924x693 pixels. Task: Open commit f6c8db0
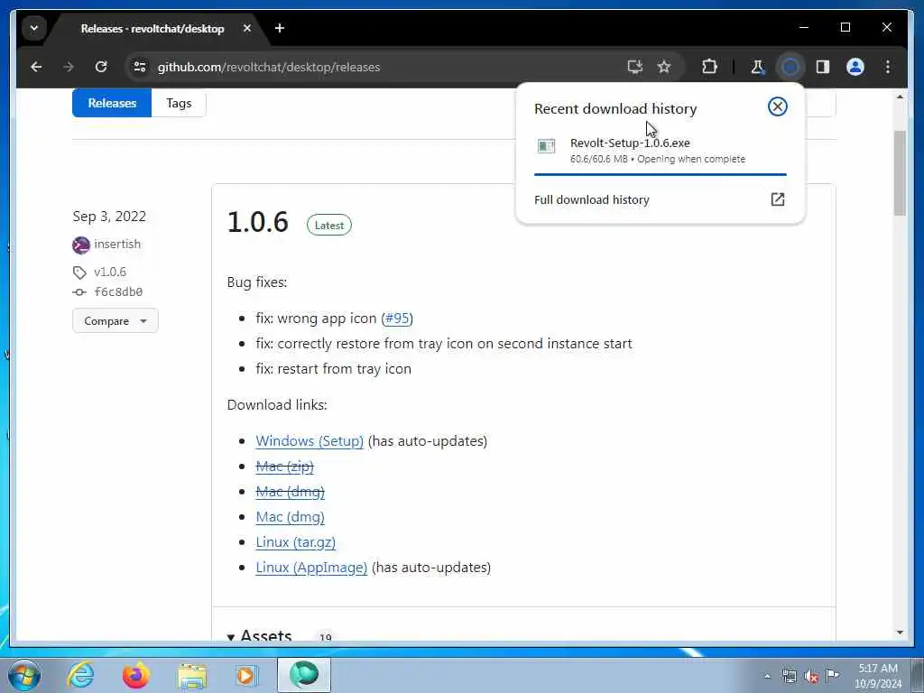pyautogui.click(x=118, y=291)
